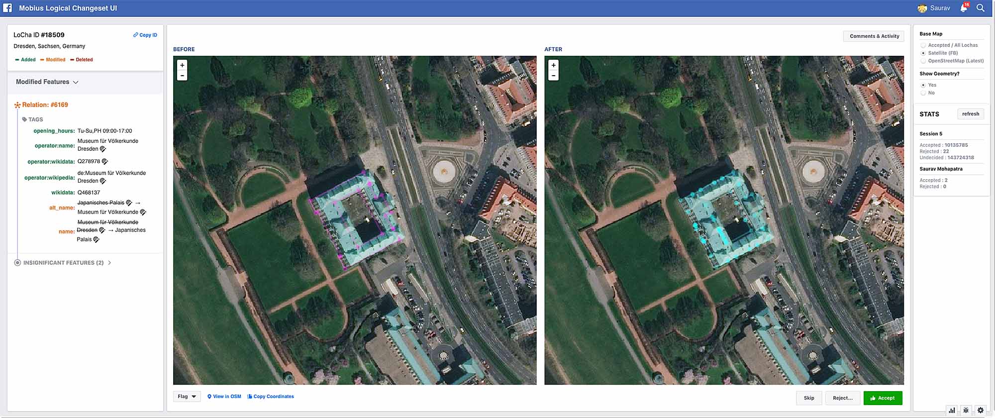Click the Facebook logo in the header

click(x=7, y=8)
